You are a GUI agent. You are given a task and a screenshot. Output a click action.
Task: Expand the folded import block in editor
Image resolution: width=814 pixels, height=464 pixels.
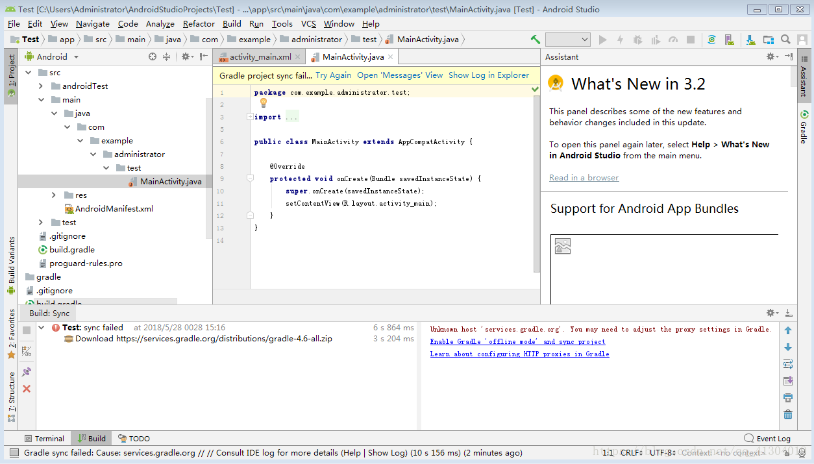[250, 117]
